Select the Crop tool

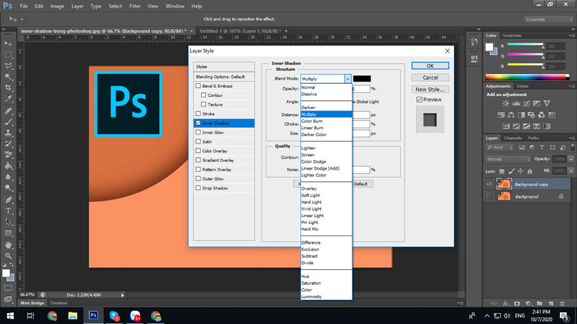8,88
